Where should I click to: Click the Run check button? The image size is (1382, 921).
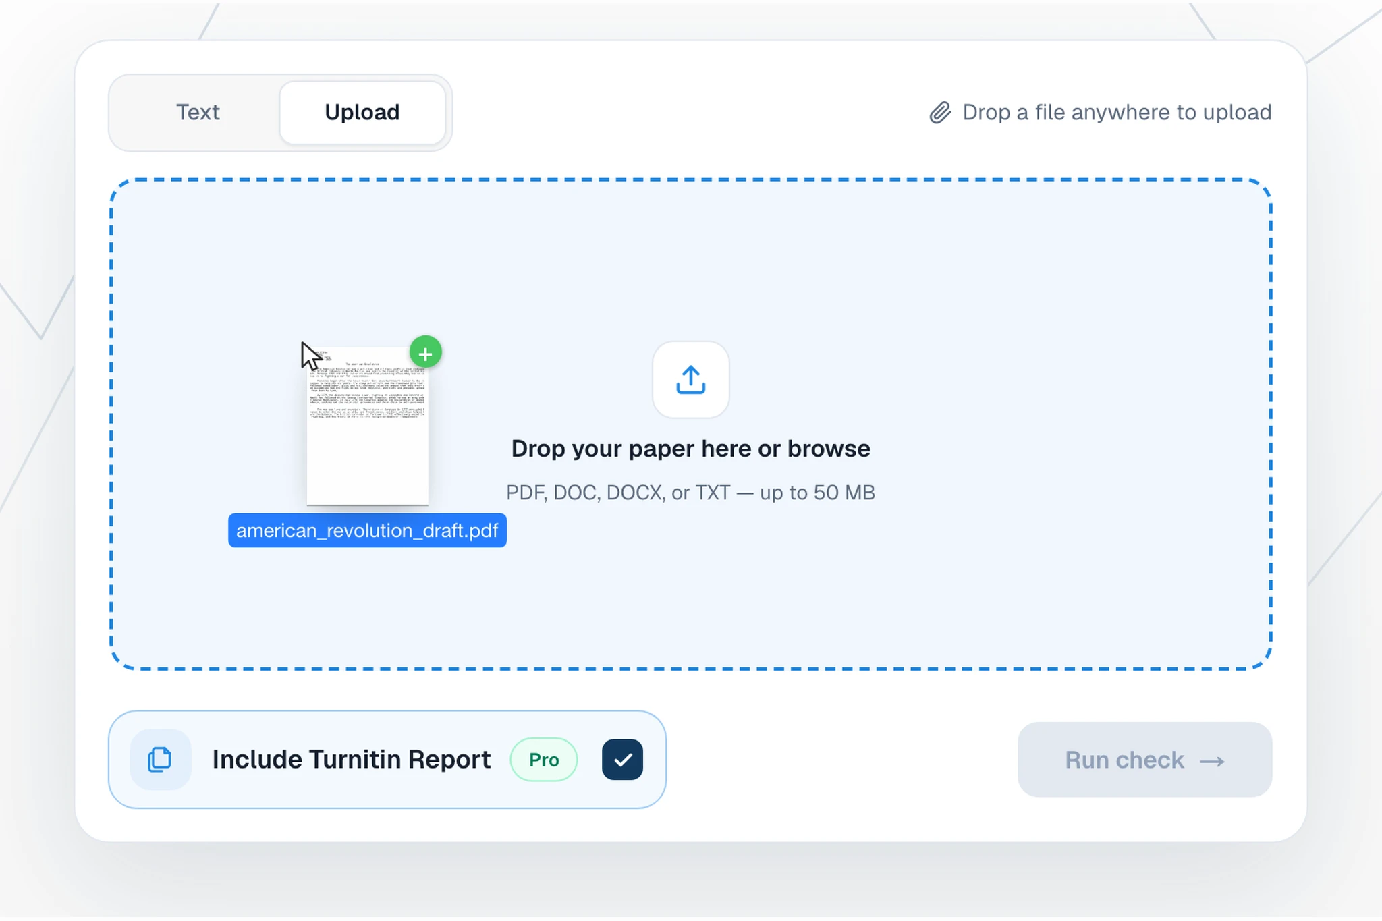[x=1144, y=760]
